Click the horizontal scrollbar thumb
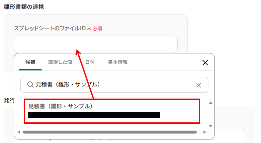The image size is (261, 143). 110,132
